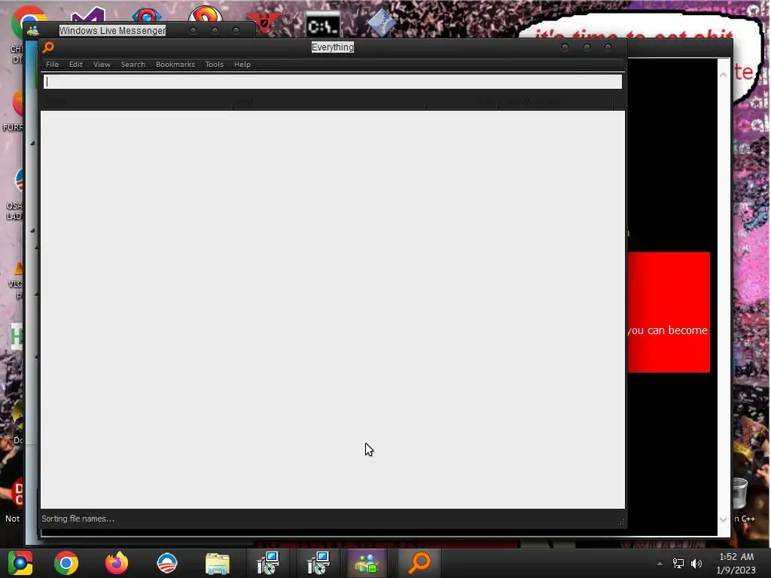Click the Windows Live Messenger title bar icon
The width and height of the screenshot is (771, 578).
coord(33,30)
